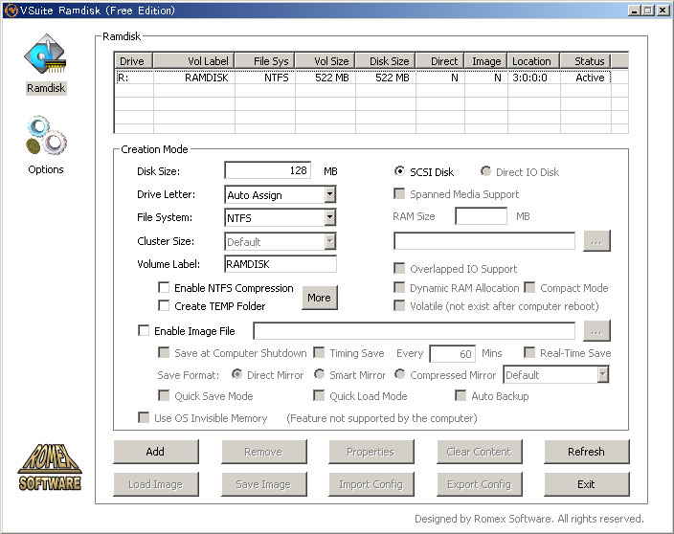Click the More button
This screenshot has width=674, height=534.
click(x=320, y=298)
